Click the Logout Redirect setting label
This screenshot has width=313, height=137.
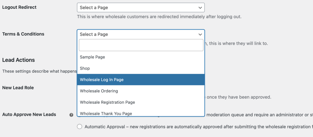[19, 7]
